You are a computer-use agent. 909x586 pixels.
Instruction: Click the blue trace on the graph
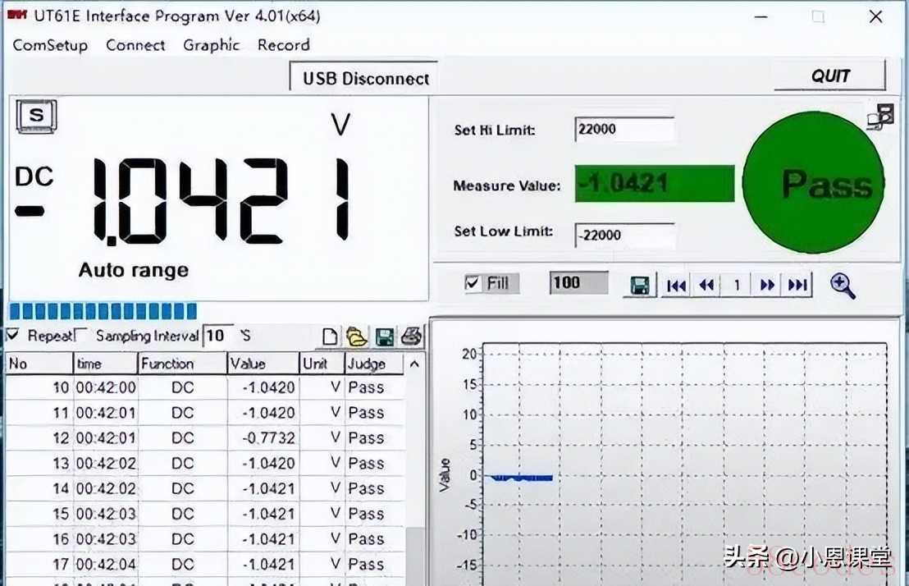[x=521, y=478]
